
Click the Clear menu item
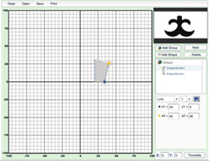(11, 4)
